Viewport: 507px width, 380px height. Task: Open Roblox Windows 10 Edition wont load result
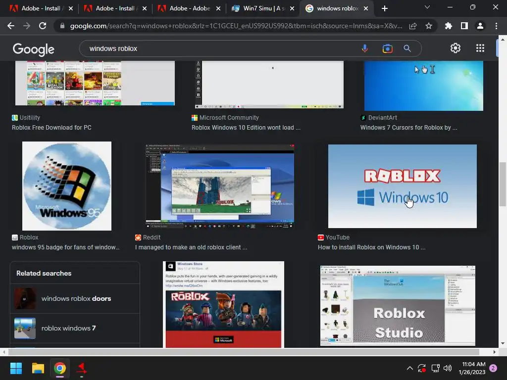coord(246,127)
